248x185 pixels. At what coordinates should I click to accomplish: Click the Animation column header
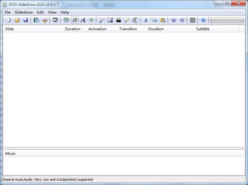tap(97, 29)
